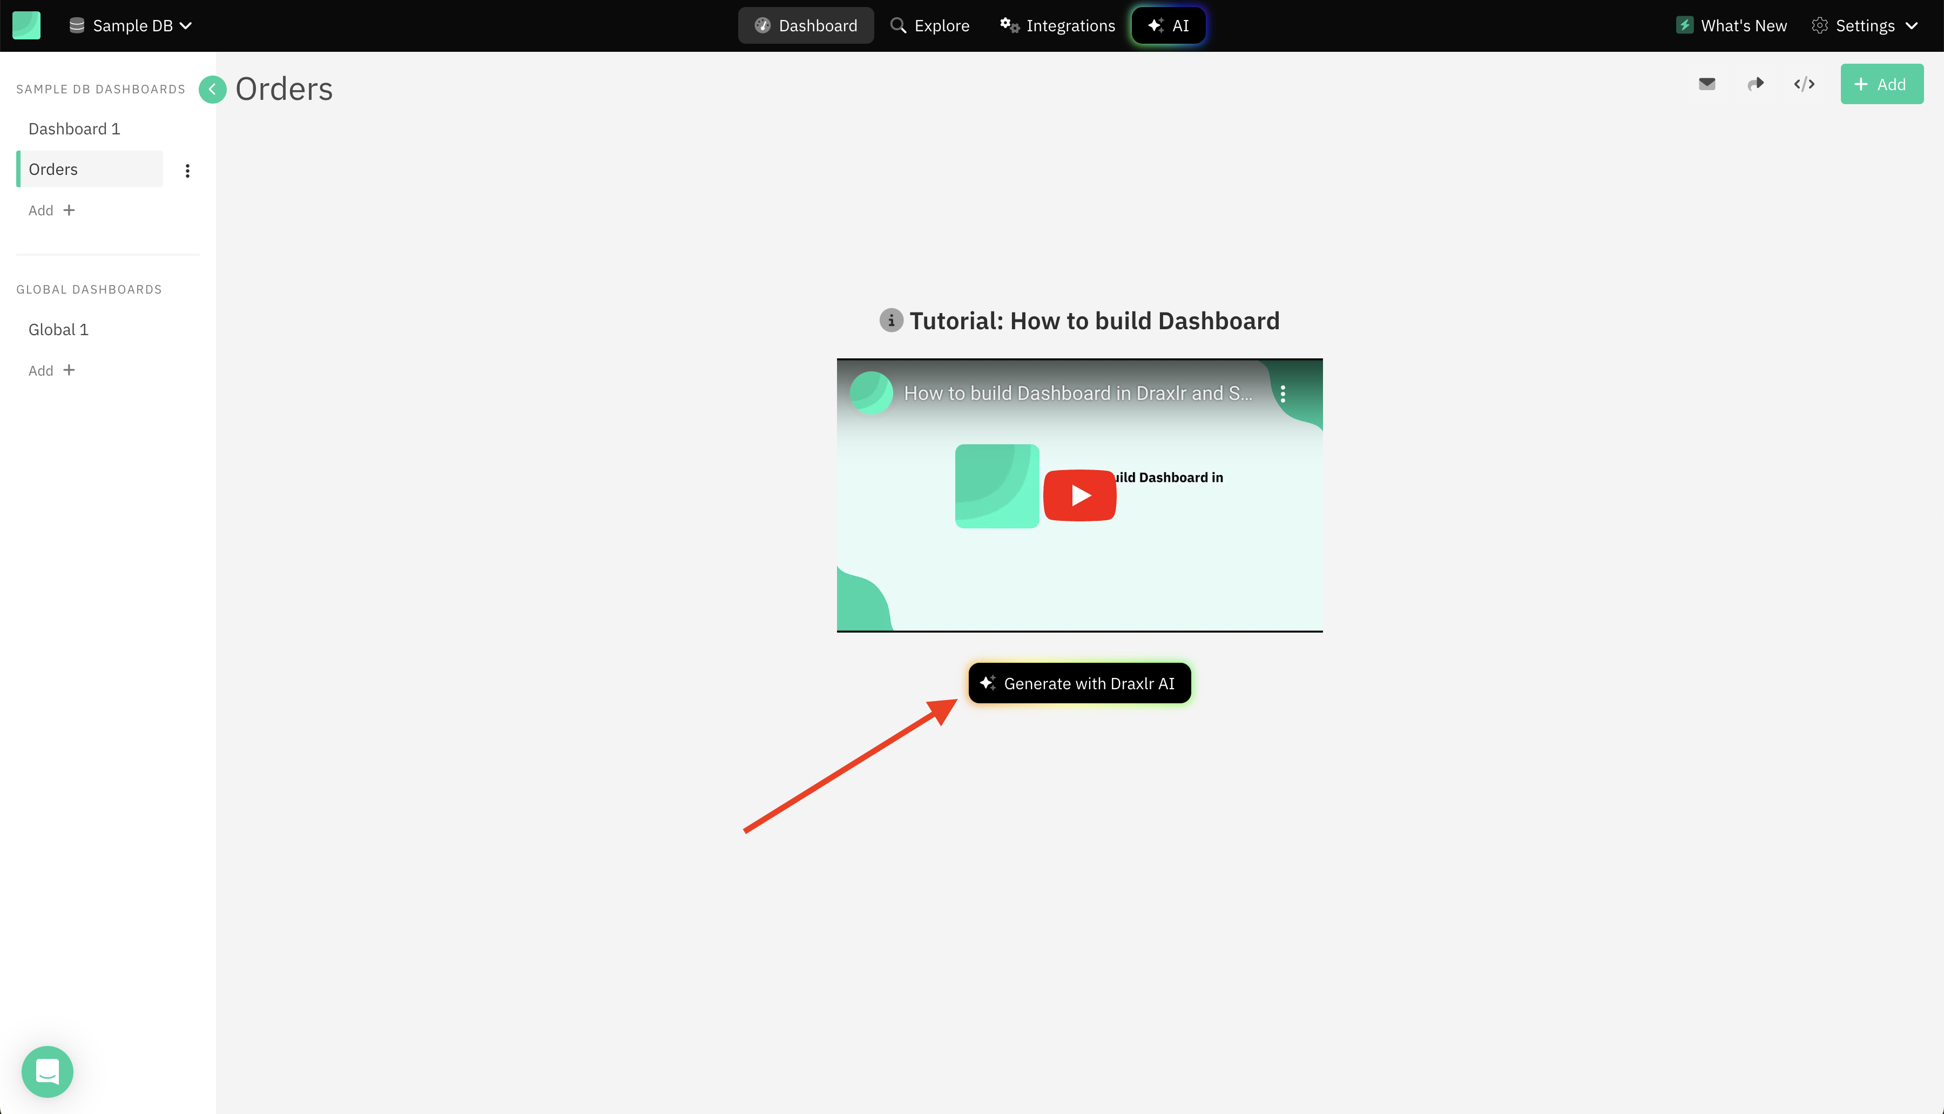Add a new global dashboard

(x=51, y=370)
